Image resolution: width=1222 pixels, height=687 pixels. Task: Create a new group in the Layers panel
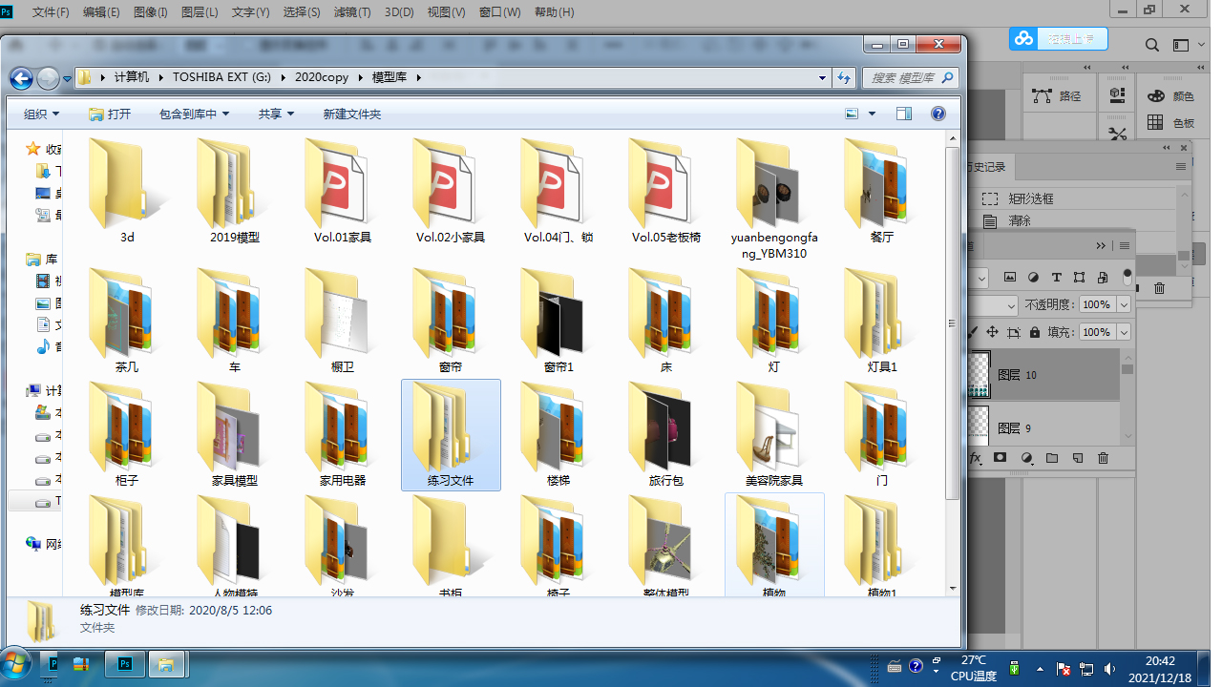[x=1052, y=458]
